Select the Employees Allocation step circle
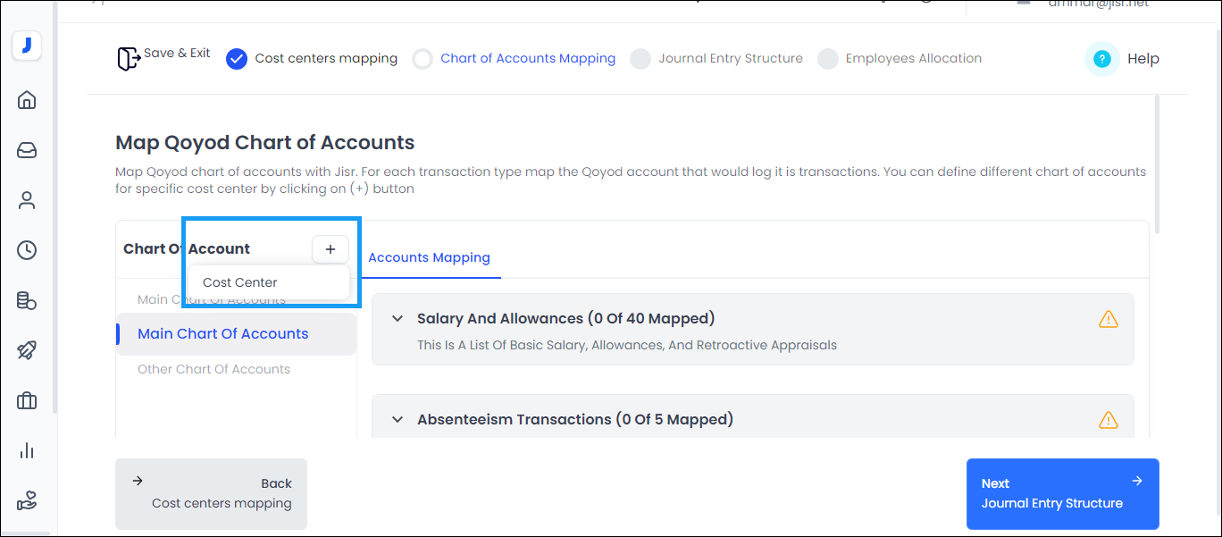Screen dimensions: 1222x537 click(x=828, y=58)
